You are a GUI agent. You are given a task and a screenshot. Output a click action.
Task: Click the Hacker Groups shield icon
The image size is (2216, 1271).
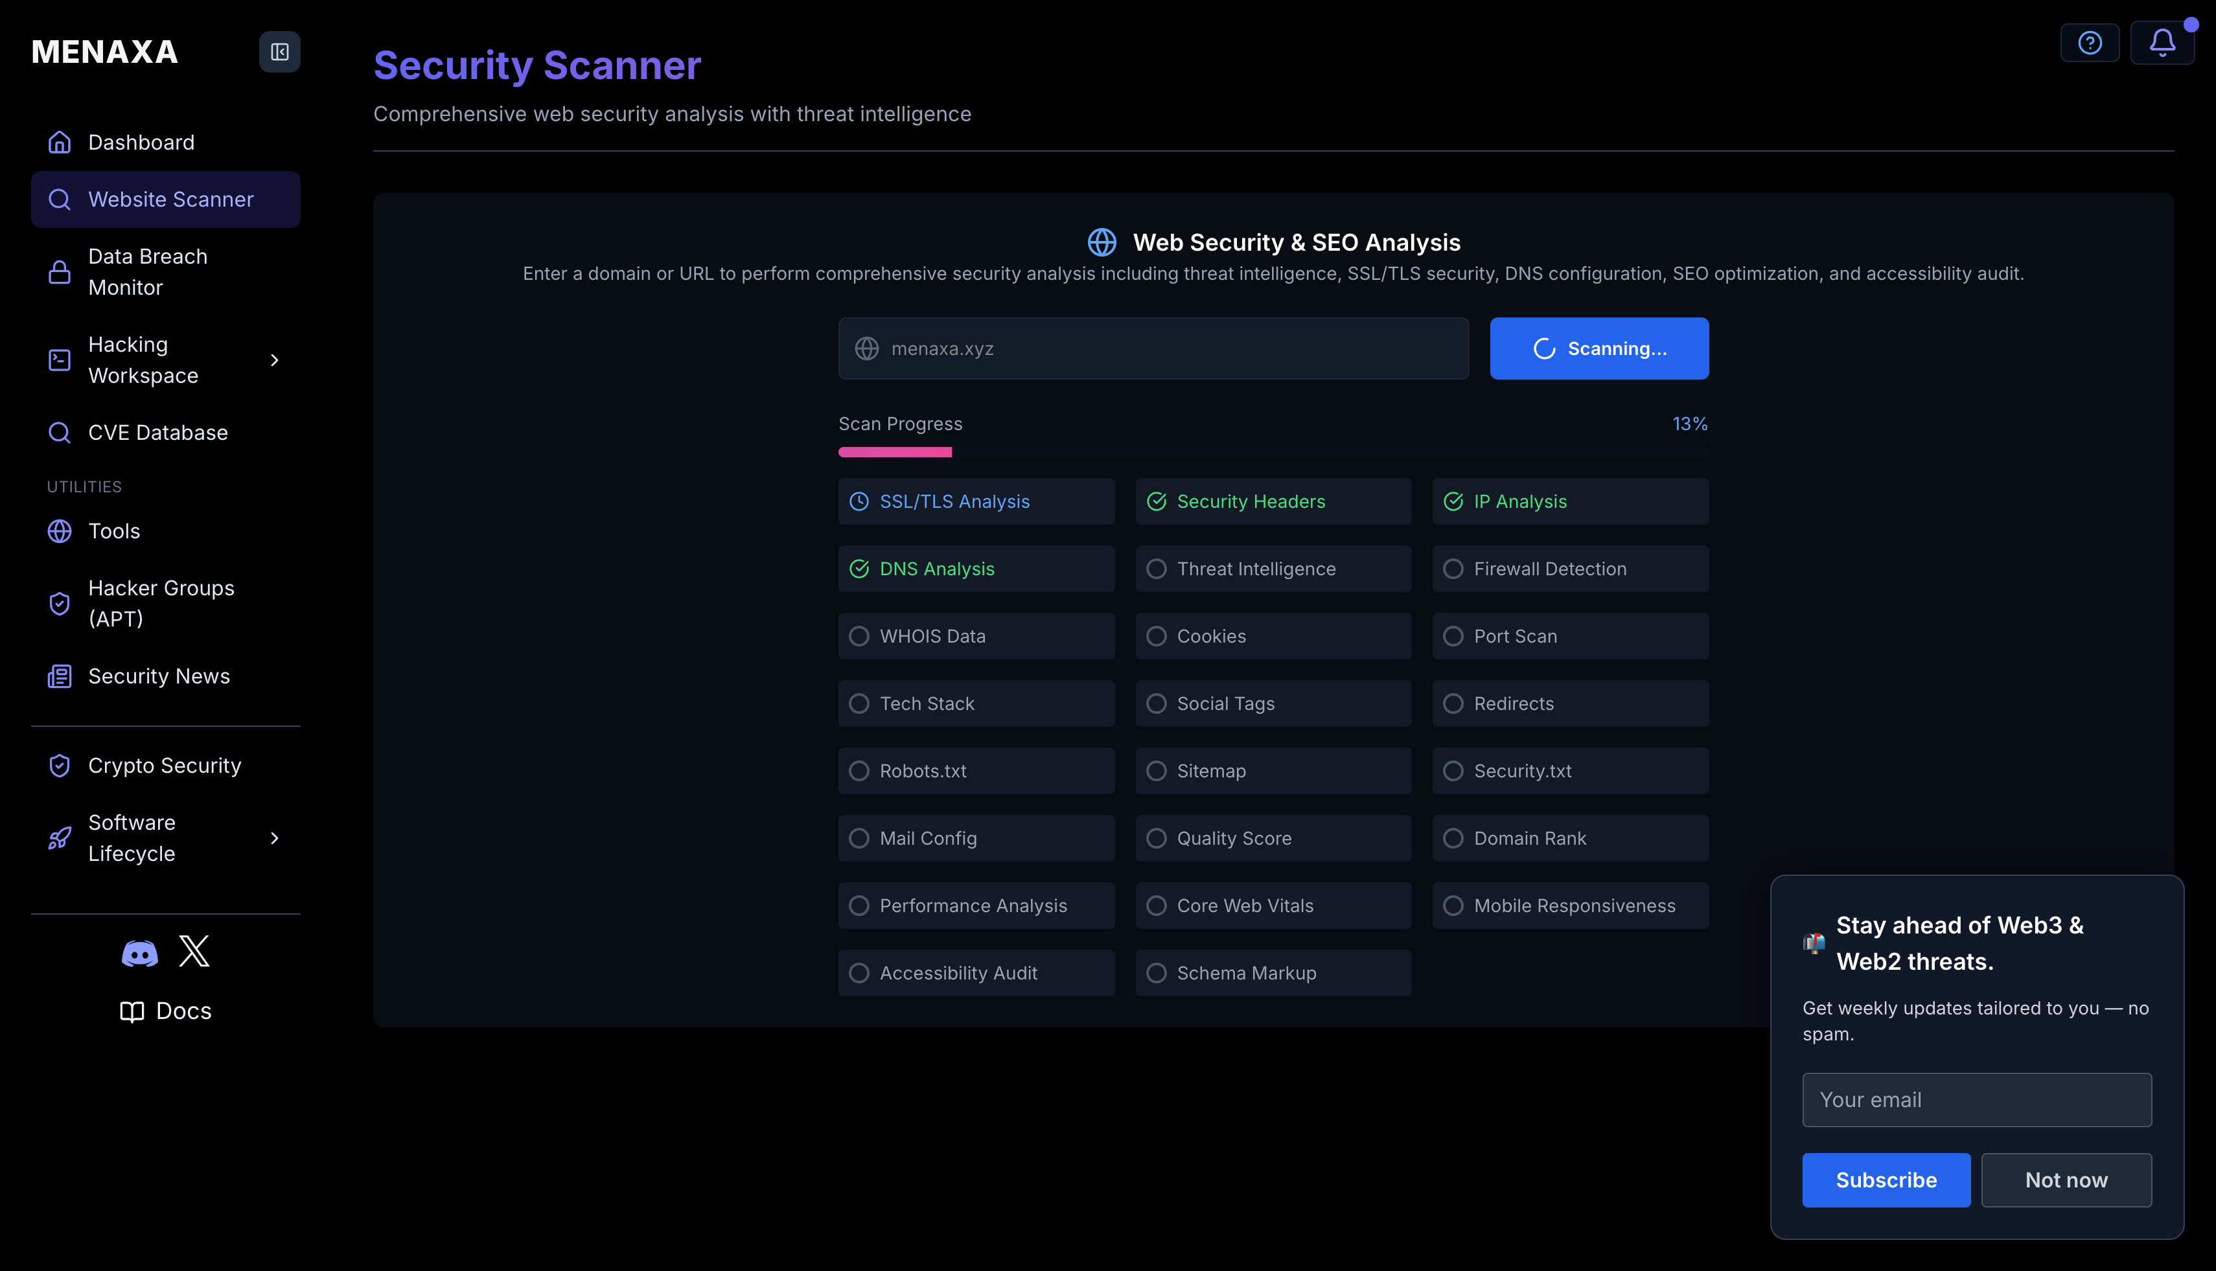[x=60, y=603]
